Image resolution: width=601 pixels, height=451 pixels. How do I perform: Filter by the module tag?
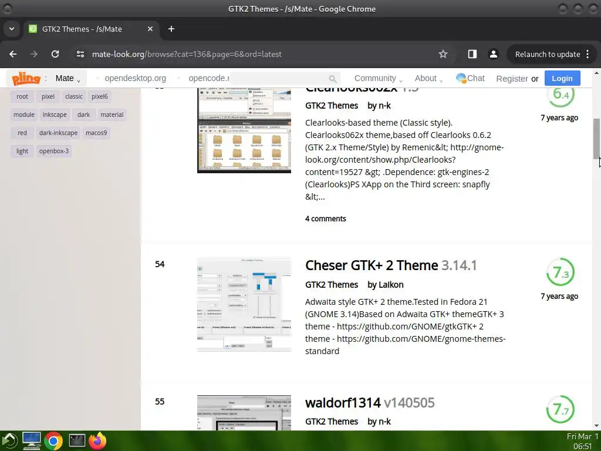pos(23,115)
